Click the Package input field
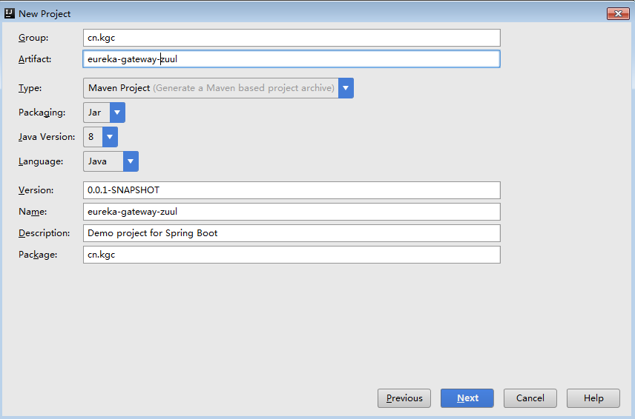Image resolution: width=635 pixels, height=419 pixels. tap(292, 255)
